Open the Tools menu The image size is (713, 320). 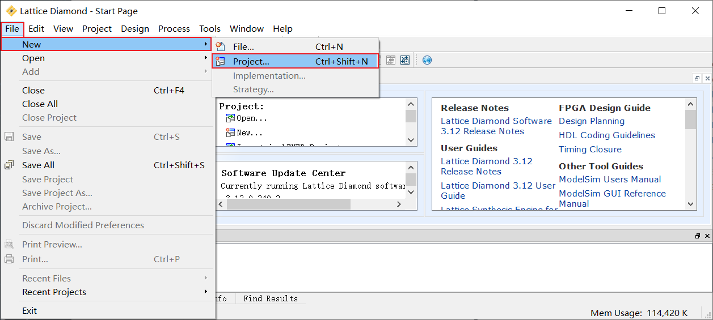click(x=210, y=28)
